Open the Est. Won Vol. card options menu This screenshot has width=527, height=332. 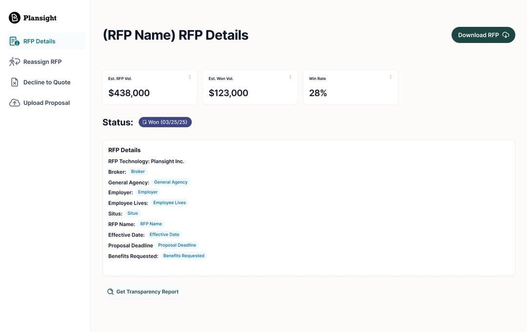click(x=290, y=77)
